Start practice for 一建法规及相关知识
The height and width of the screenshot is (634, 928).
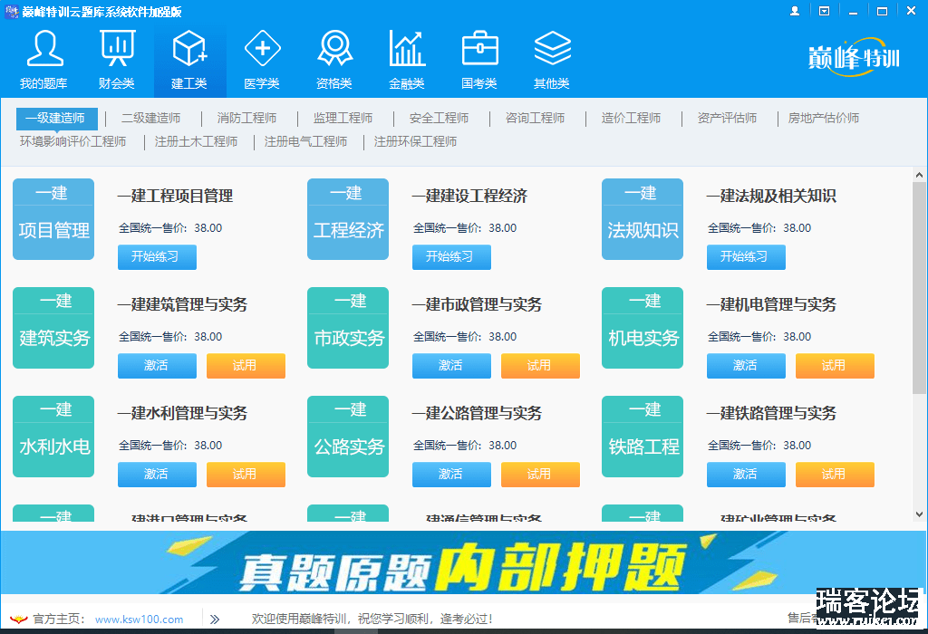(x=746, y=256)
